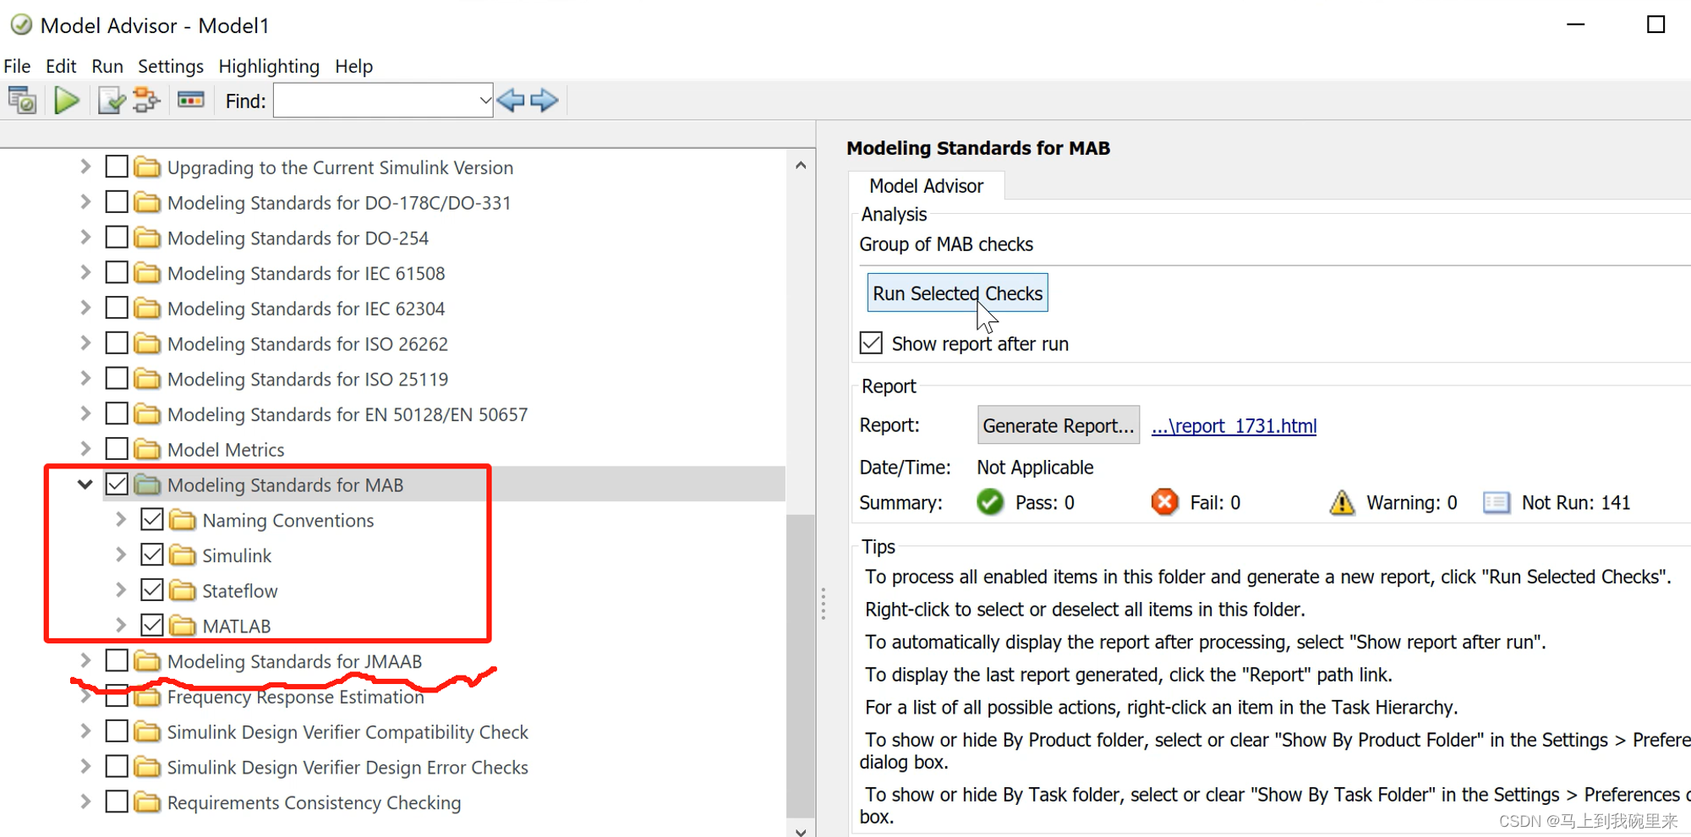The width and height of the screenshot is (1691, 837).
Task: Click folder icon for Modeling Standards for JMAAB
Action: [x=147, y=660]
